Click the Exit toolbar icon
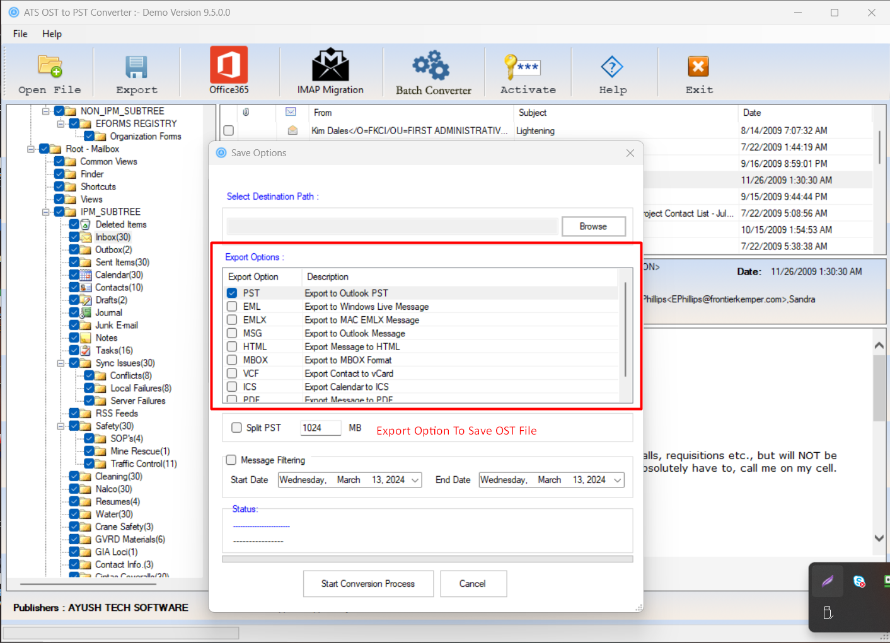This screenshot has width=890, height=643. (698, 66)
